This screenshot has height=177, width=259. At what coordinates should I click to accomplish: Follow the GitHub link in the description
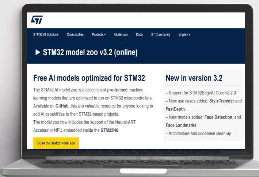click(x=62, y=106)
